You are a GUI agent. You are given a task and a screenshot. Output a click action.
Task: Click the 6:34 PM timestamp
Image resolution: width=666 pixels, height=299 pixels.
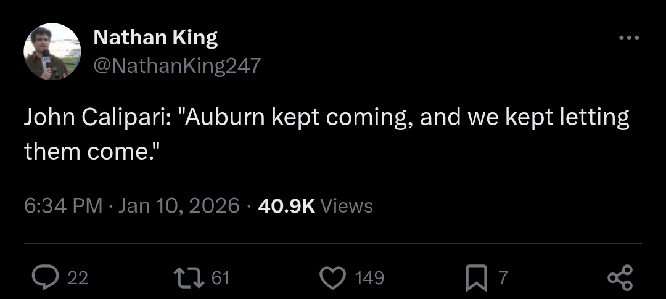pos(63,205)
